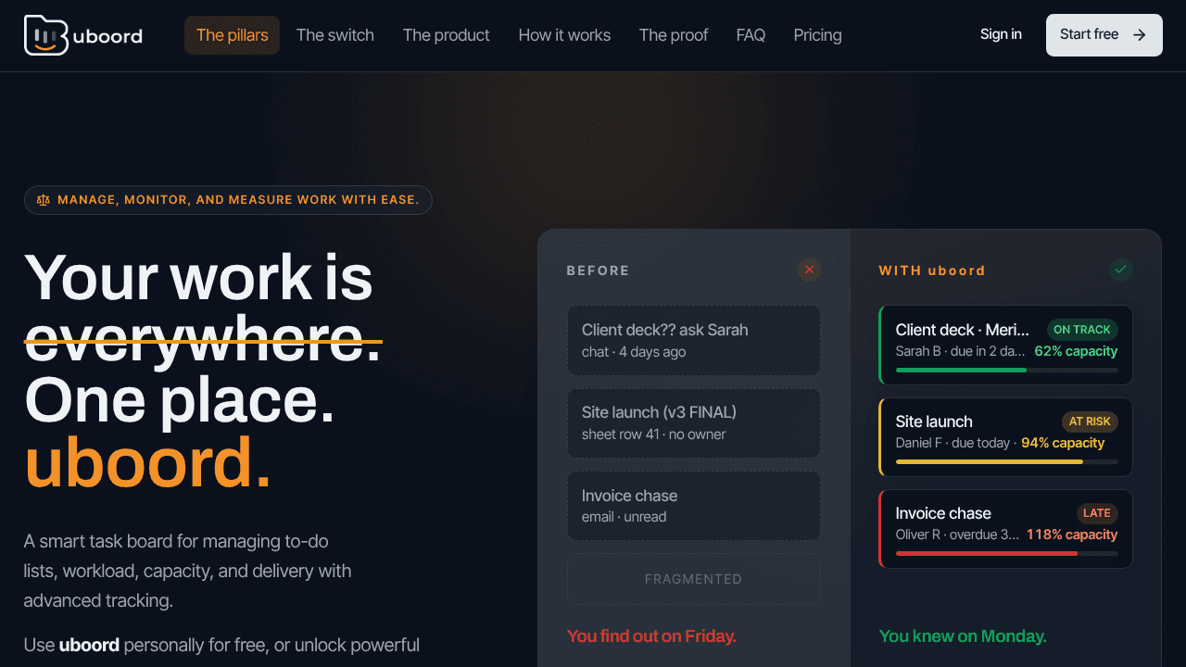This screenshot has width=1186, height=667.
Task: Click the ON TRACK status badge
Action: point(1082,330)
